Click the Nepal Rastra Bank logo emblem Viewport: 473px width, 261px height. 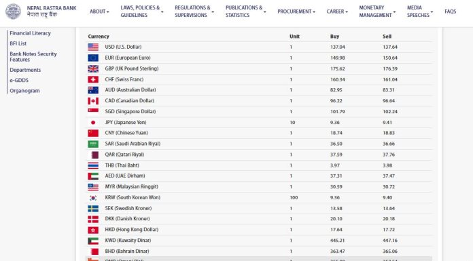click(14, 12)
